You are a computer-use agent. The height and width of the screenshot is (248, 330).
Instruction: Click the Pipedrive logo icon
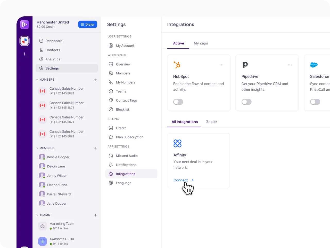pos(245,65)
